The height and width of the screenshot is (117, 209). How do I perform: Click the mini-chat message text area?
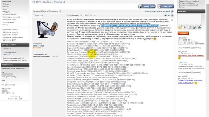pyautogui.click(x=189, y=19)
